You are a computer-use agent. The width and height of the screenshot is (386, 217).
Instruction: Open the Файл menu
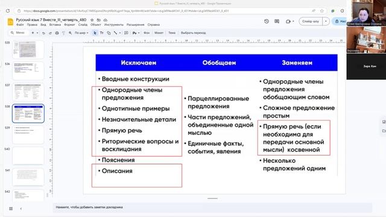20,25
